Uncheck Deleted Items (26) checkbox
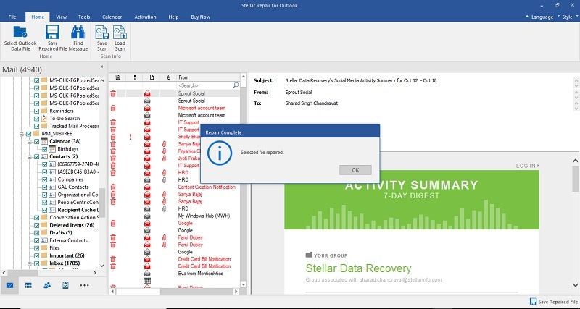The image size is (580, 309). click(37, 225)
